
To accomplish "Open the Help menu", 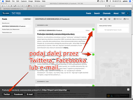I will (44, 1).
